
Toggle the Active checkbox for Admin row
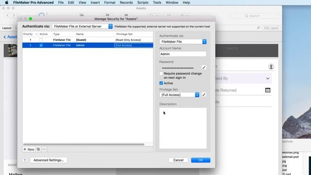[41, 45]
